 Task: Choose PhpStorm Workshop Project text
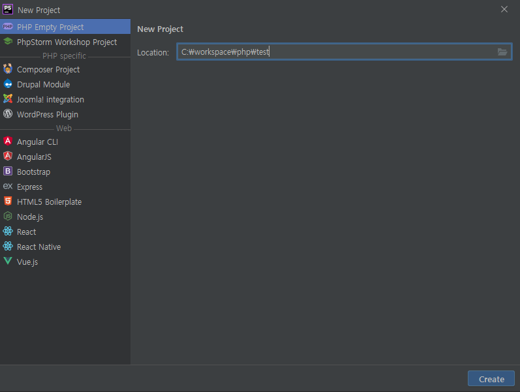tap(67, 42)
